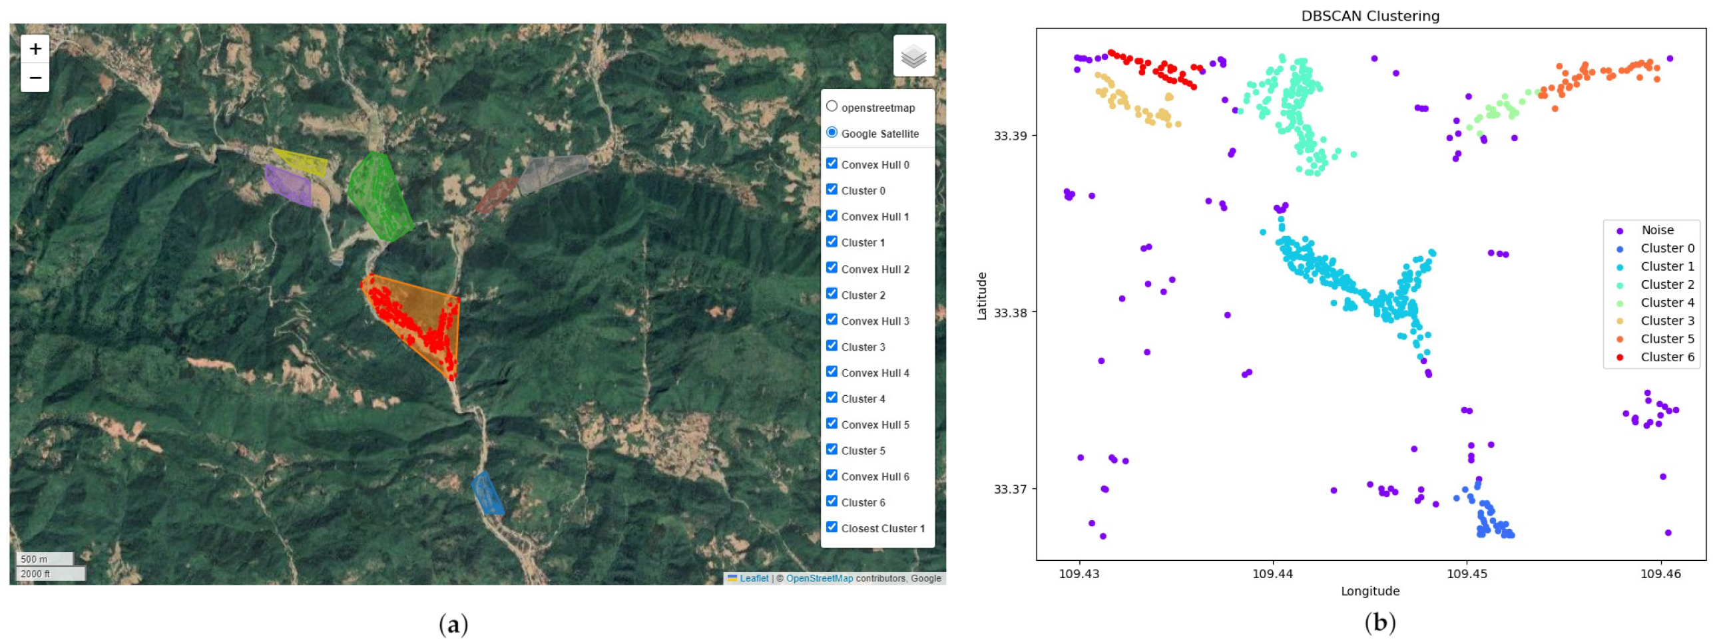The height and width of the screenshot is (642, 1713).
Task: Click the map zoom in plus button
Action: 35,49
